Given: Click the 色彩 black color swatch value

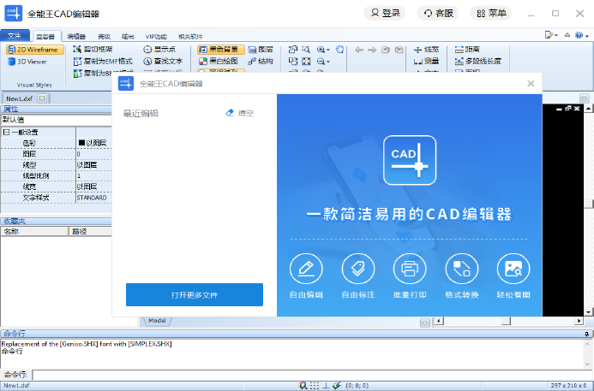Looking at the screenshot, I should coord(93,143).
